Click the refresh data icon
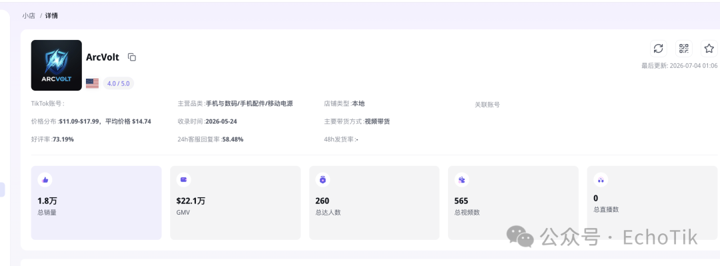This screenshot has height=266, width=720. (659, 49)
